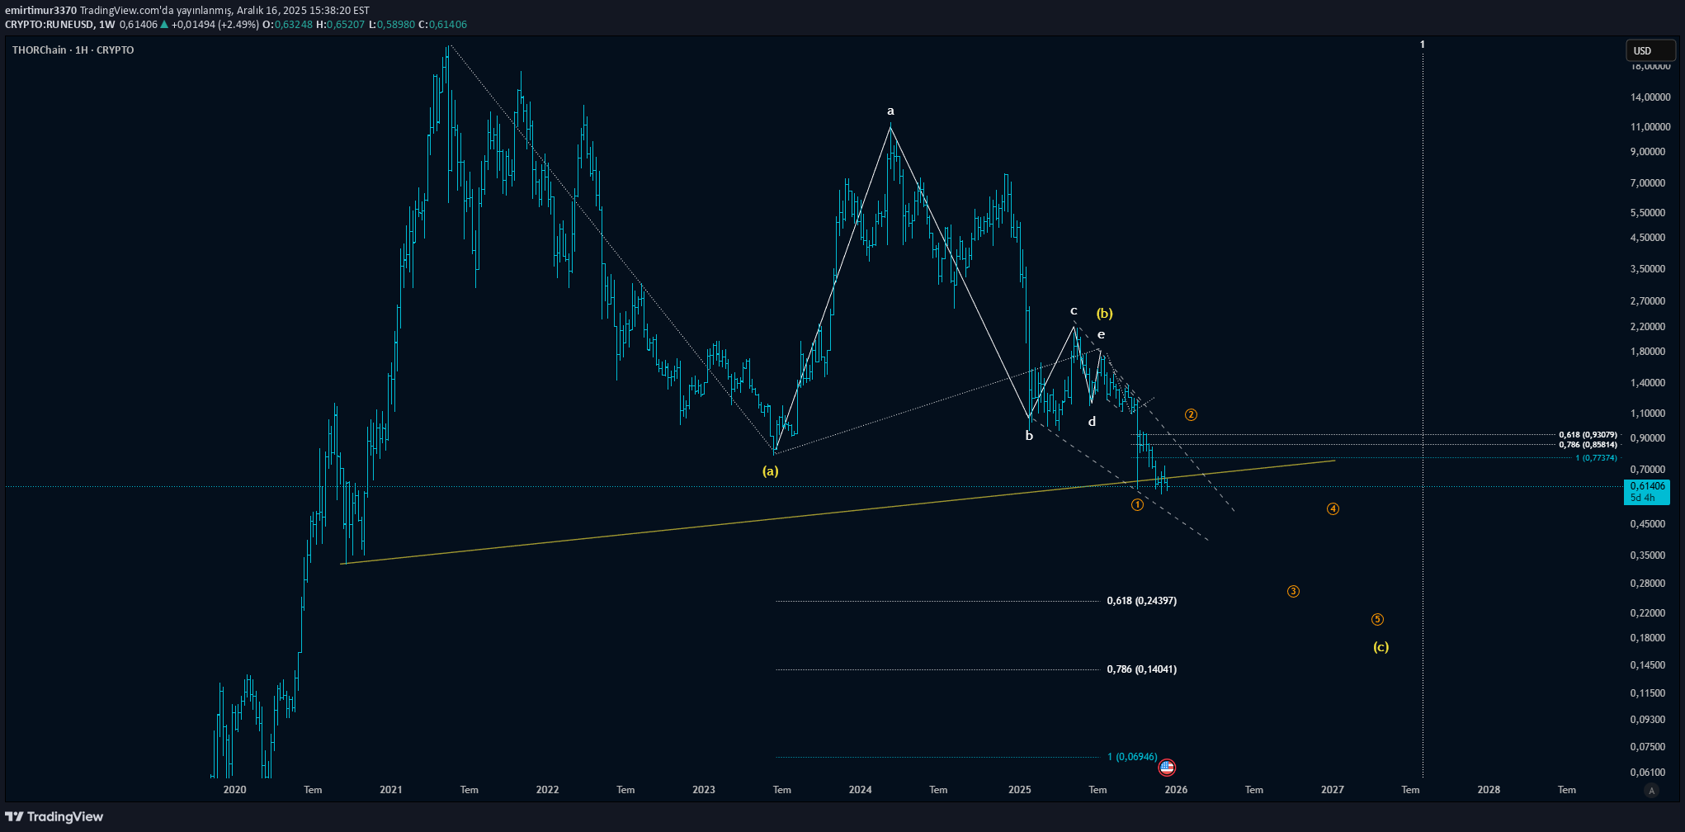Select the yellow (b) wave label
The width and height of the screenshot is (1685, 832).
(x=1104, y=313)
